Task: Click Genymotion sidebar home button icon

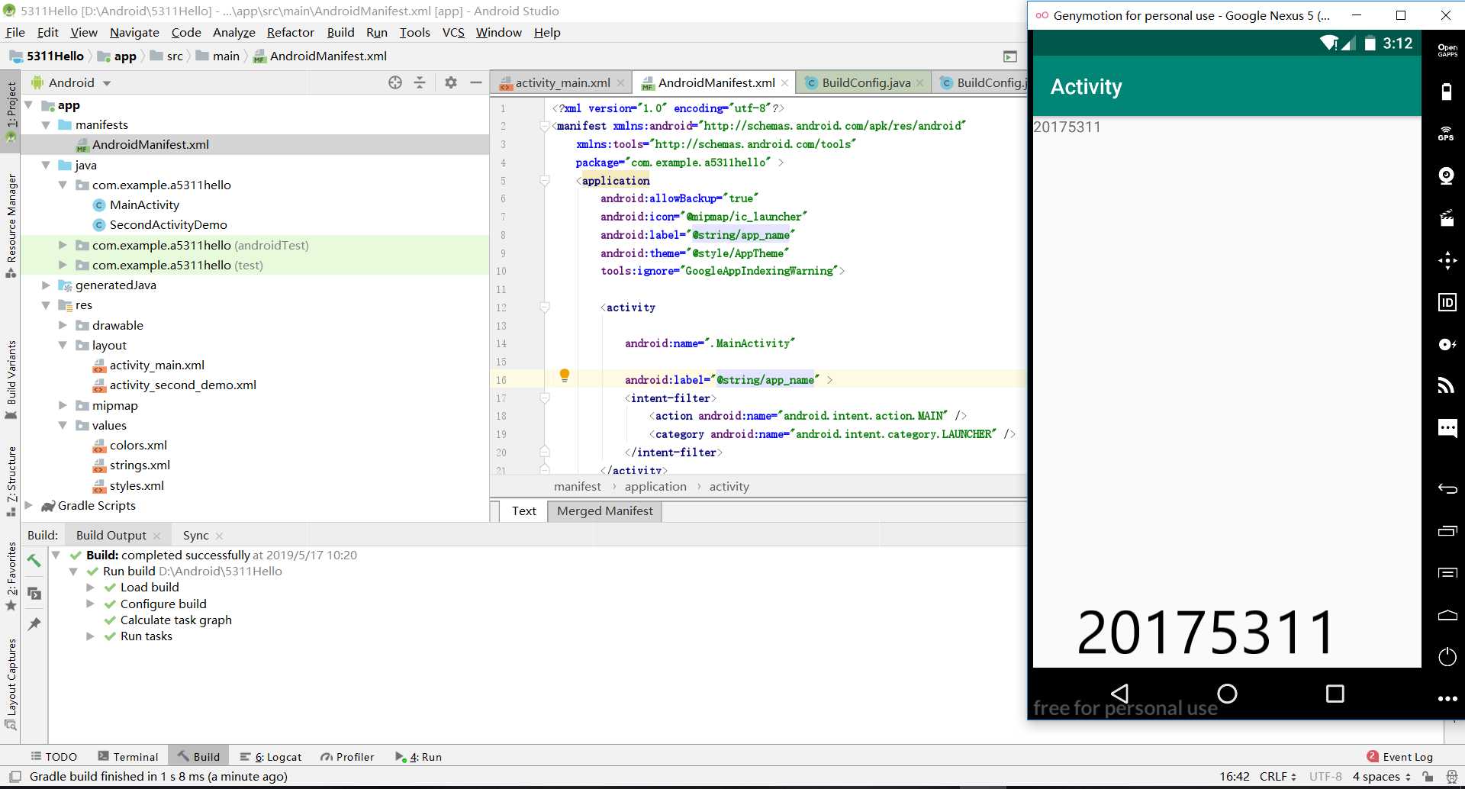Action: pos(1447,615)
